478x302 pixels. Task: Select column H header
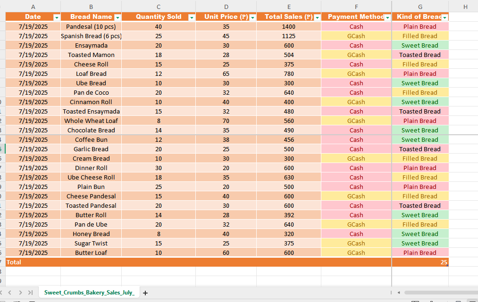(x=465, y=7)
